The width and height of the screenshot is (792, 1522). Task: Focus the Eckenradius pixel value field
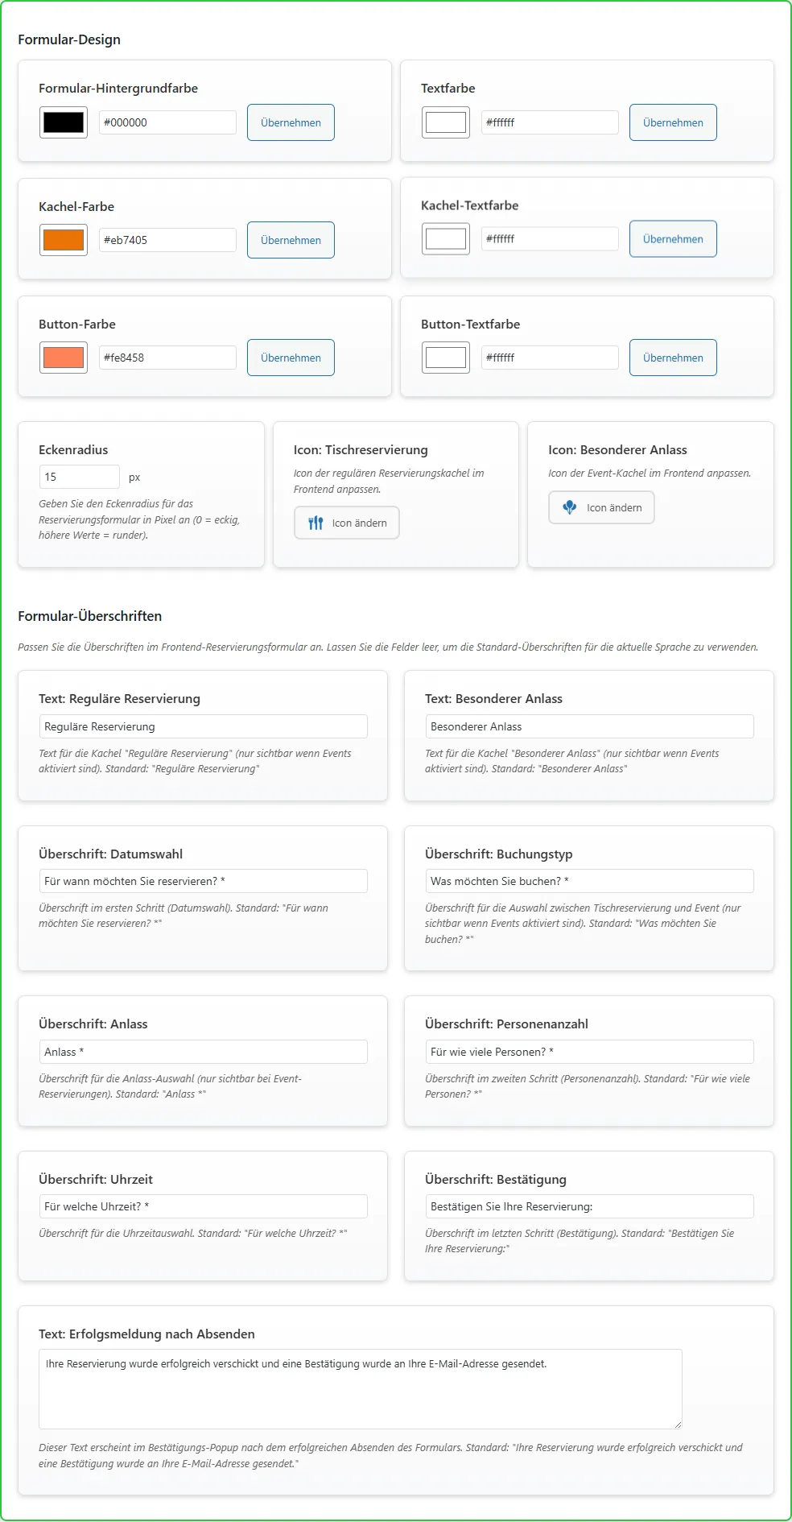[79, 477]
